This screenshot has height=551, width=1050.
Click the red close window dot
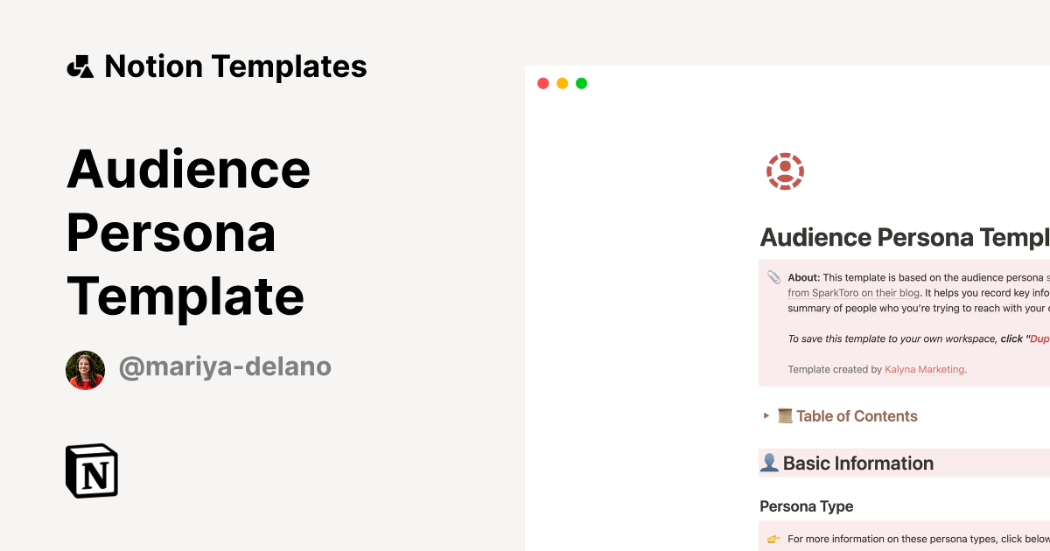click(x=542, y=83)
